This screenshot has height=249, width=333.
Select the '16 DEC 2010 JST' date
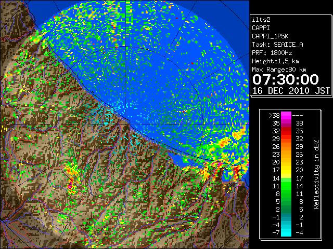(291, 91)
